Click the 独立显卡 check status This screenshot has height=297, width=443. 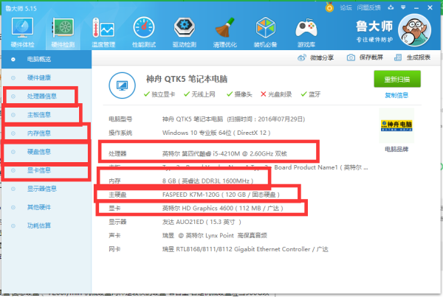[159, 94]
